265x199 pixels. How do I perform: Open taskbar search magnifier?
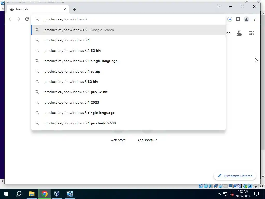[19, 194]
